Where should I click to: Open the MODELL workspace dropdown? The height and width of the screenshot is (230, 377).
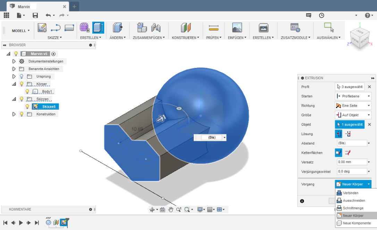(x=20, y=31)
